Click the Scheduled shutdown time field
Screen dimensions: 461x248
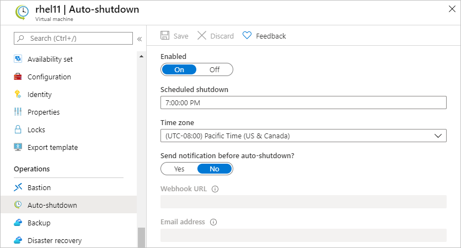(x=303, y=103)
